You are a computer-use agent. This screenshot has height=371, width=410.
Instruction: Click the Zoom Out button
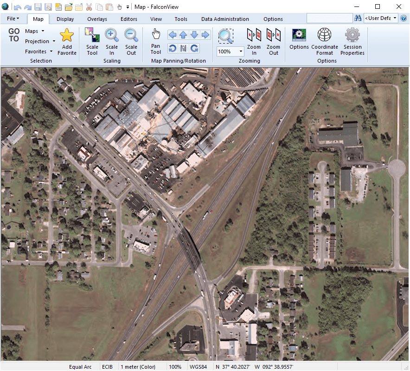point(273,42)
